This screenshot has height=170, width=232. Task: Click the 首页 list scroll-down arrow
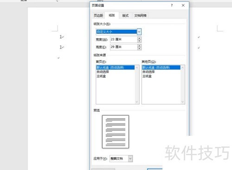137,102
